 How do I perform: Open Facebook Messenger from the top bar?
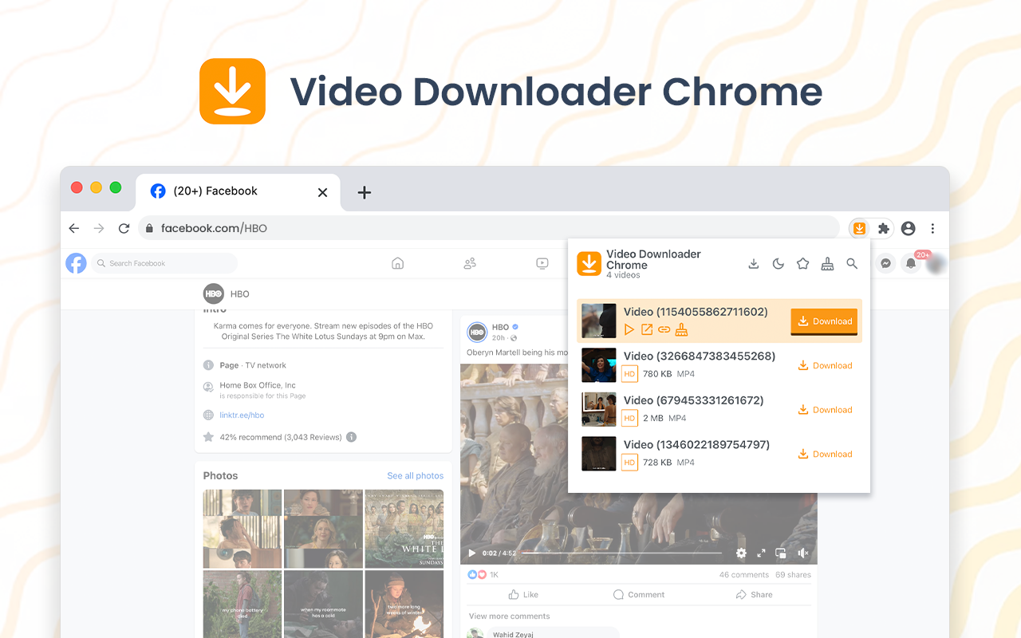[x=885, y=262]
